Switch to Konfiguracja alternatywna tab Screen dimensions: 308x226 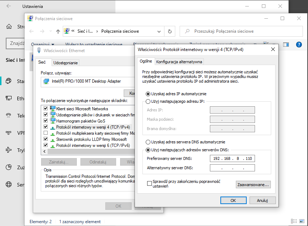point(179,62)
